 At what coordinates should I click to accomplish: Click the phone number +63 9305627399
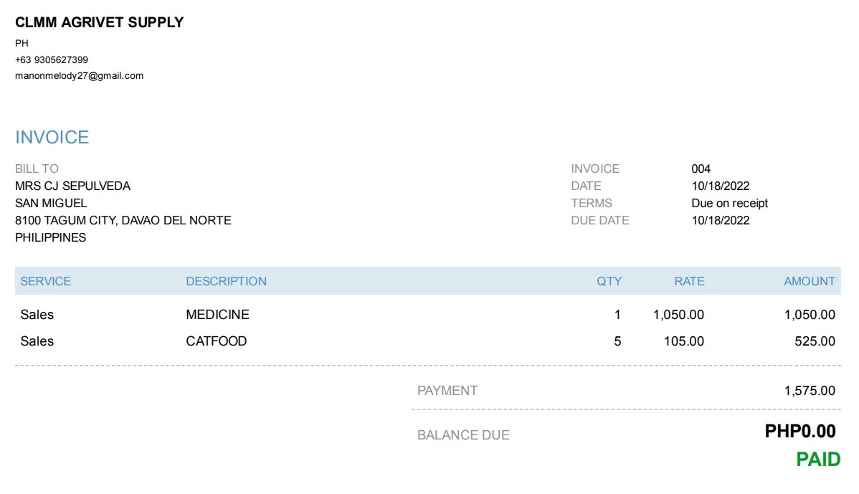[x=52, y=60]
